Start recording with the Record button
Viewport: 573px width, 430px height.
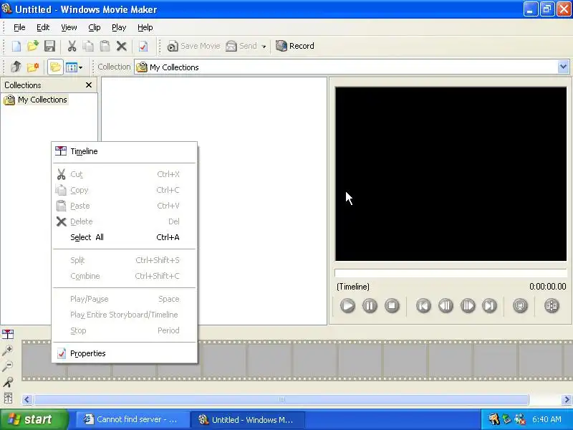pyautogui.click(x=295, y=46)
